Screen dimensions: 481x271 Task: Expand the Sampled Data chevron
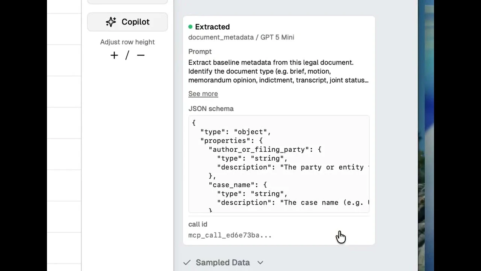coord(260,263)
